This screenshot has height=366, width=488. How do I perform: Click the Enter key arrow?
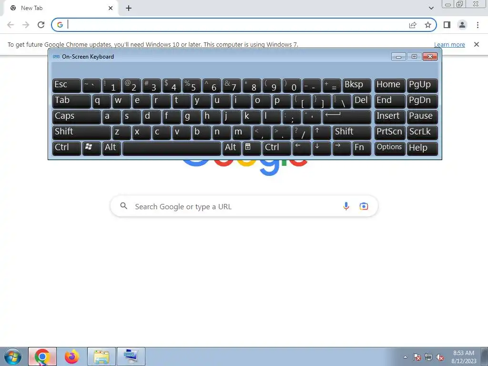[347, 117]
